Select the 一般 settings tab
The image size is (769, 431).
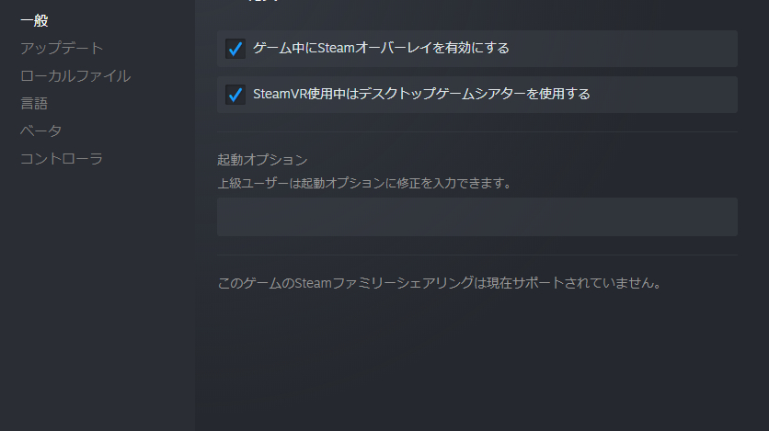coord(34,20)
